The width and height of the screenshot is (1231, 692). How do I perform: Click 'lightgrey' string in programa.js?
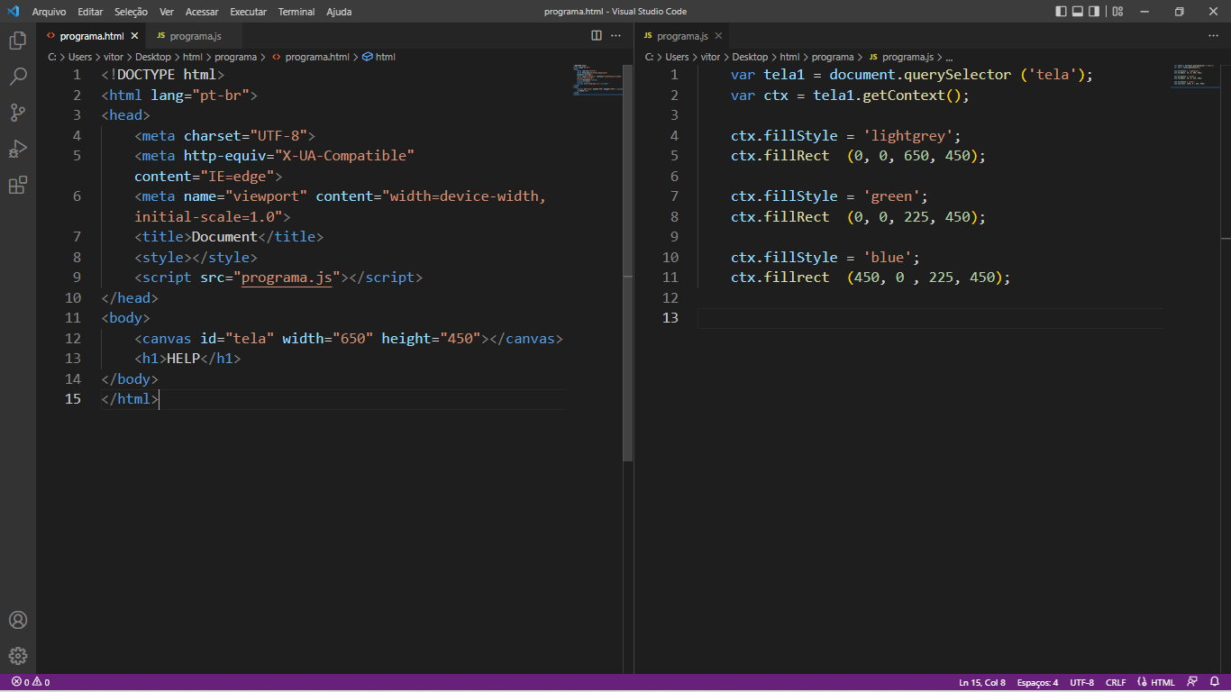pos(908,136)
